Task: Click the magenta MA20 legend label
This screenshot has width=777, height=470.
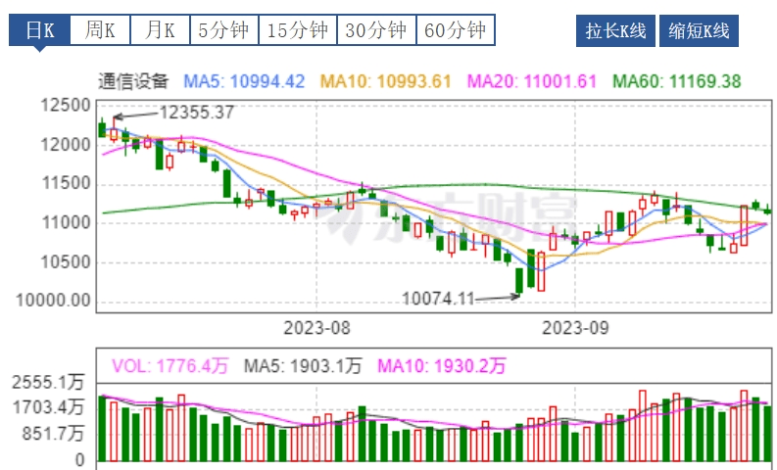Action: 532,80
